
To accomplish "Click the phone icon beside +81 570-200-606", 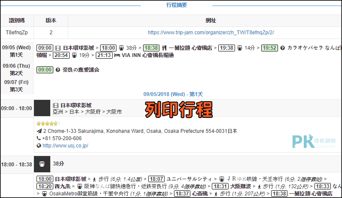I will click(39, 138).
